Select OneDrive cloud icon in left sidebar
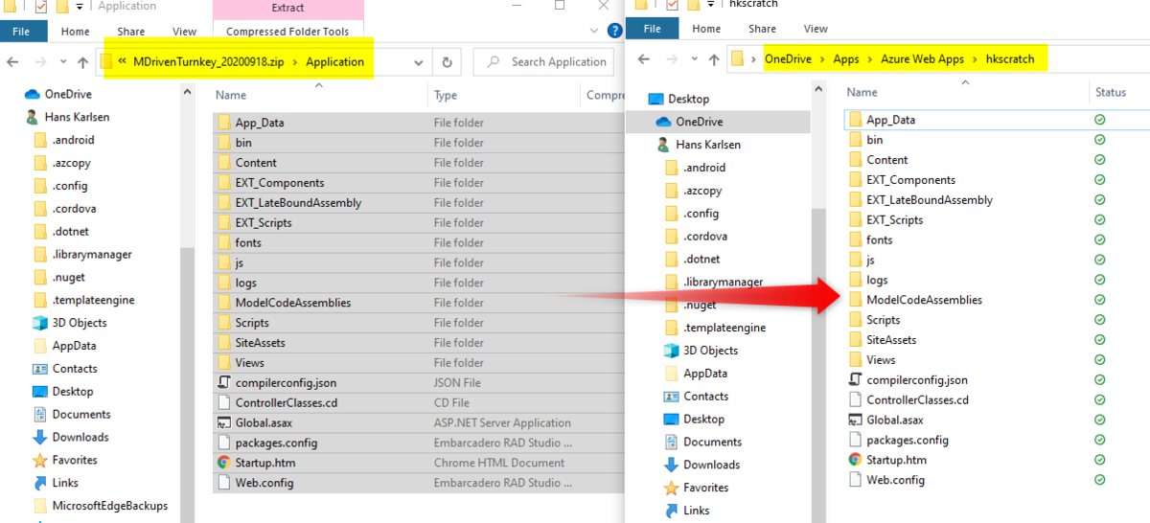This screenshot has height=523, width=1150. (x=32, y=94)
